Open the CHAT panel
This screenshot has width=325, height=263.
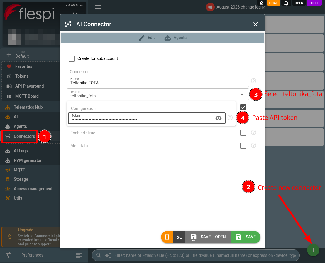click(273, 3)
